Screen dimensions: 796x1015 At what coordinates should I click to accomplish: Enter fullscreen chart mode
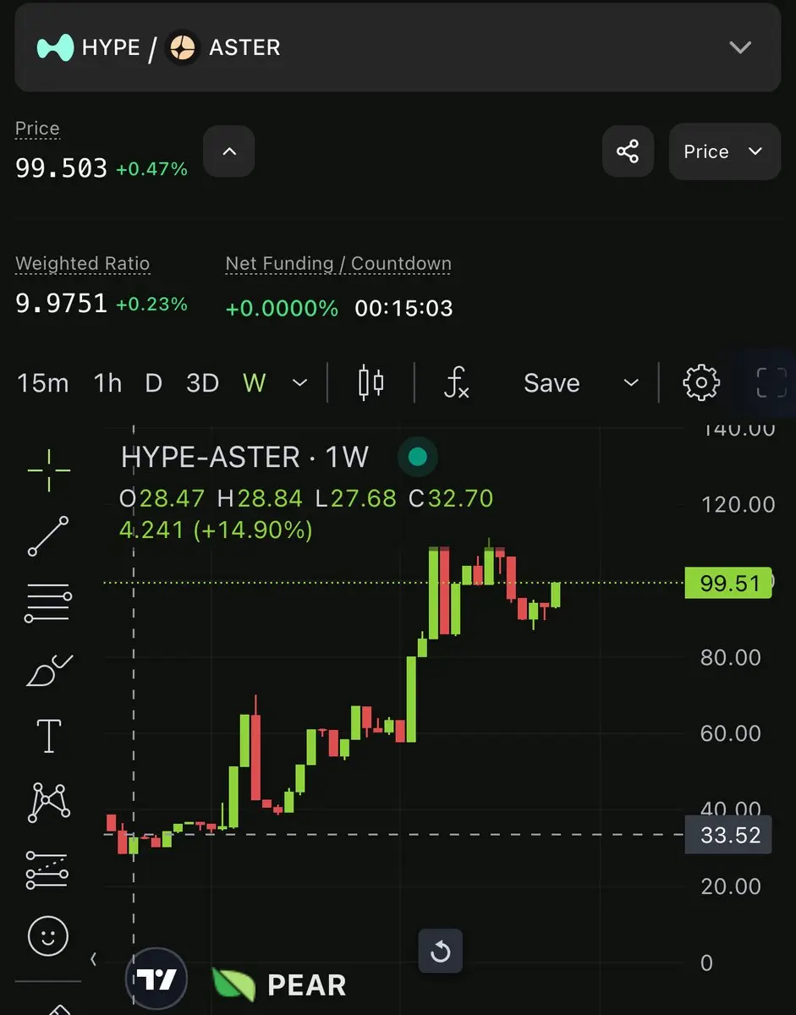coord(771,383)
